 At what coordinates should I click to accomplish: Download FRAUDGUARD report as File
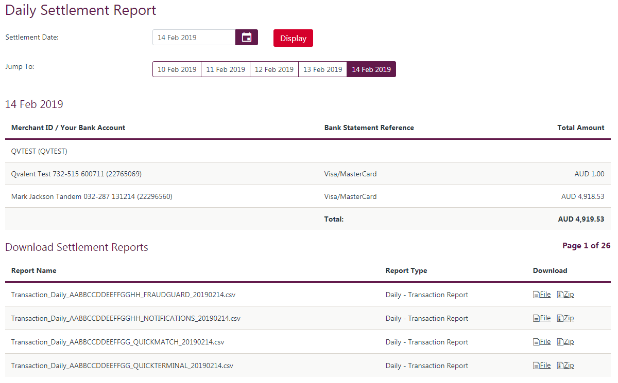tap(542, 295)
